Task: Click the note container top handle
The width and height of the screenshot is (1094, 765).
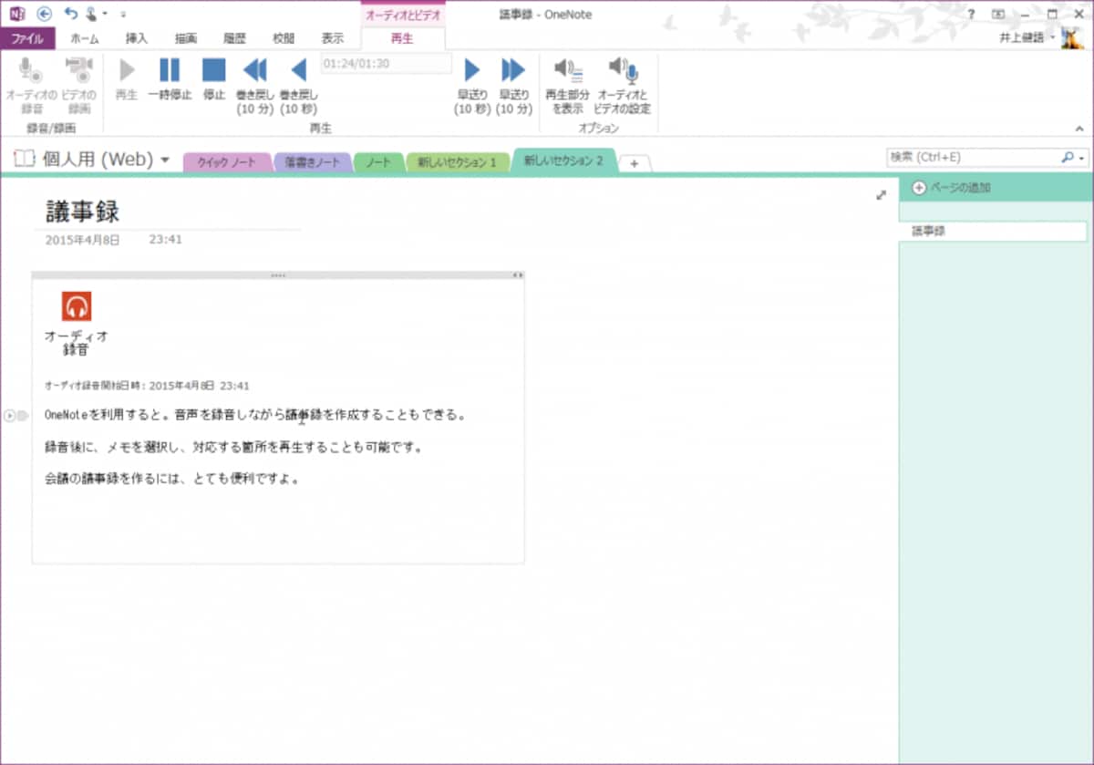Action: [278, 274]
